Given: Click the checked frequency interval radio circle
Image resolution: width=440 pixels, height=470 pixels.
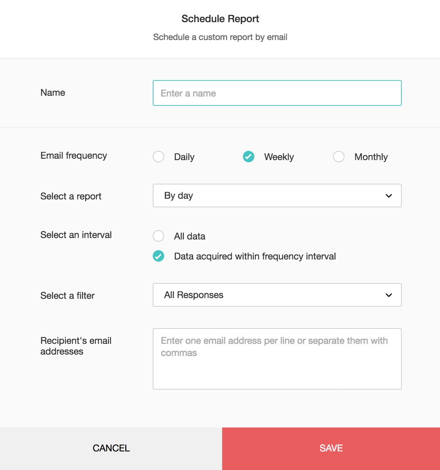Looking at the screenshot, I should (158, 256).
